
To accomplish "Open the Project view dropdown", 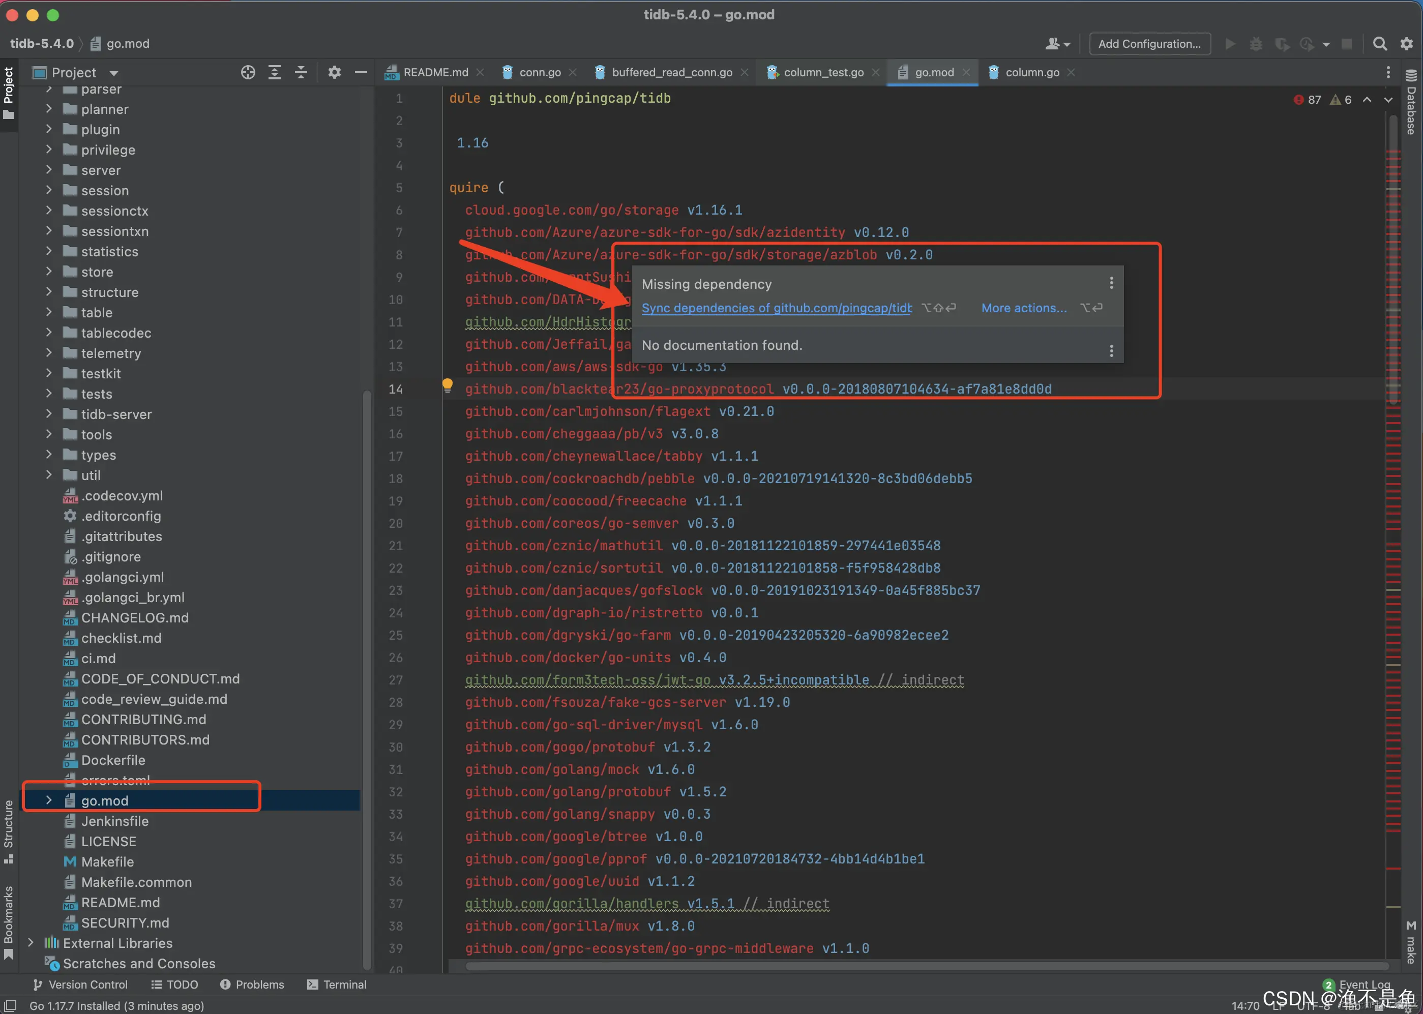I will (113, 73).
